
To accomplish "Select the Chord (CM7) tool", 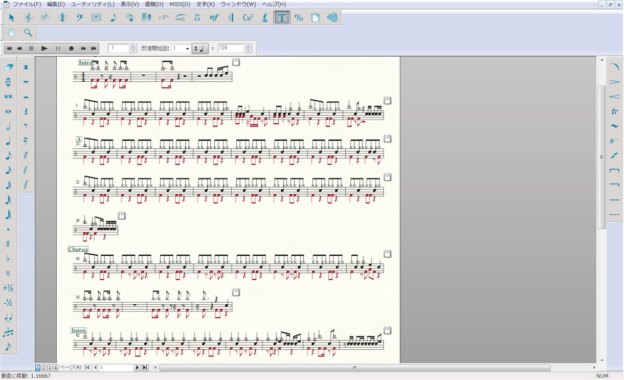I will click(x=248, y=17).
